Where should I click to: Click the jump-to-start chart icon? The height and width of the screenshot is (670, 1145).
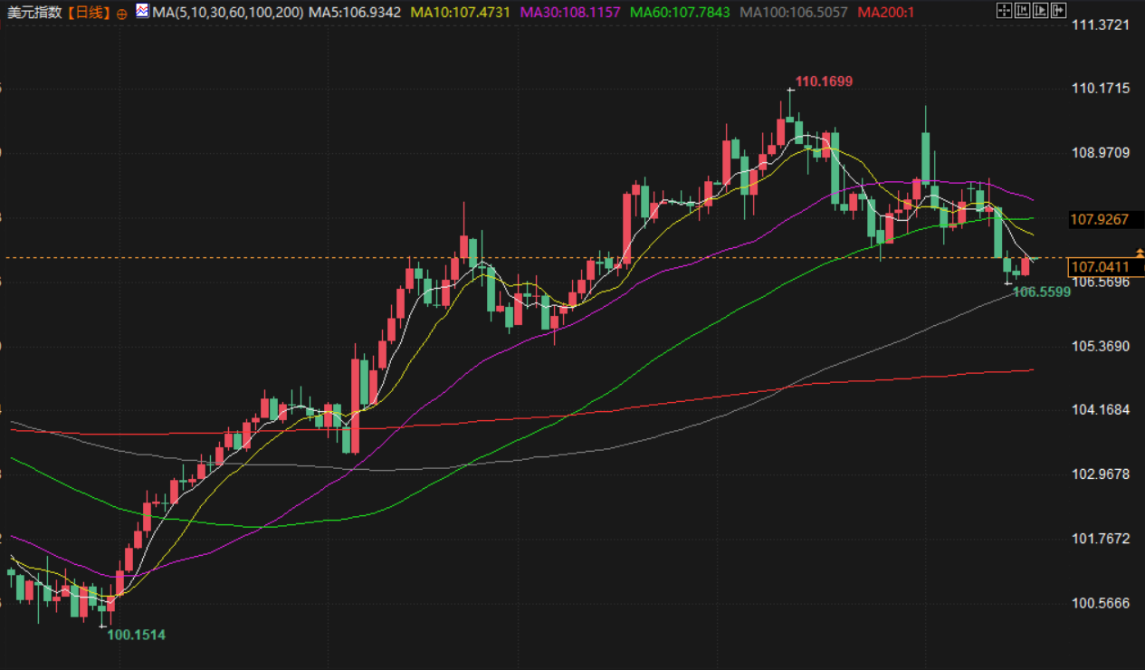tap(1021, 11)
